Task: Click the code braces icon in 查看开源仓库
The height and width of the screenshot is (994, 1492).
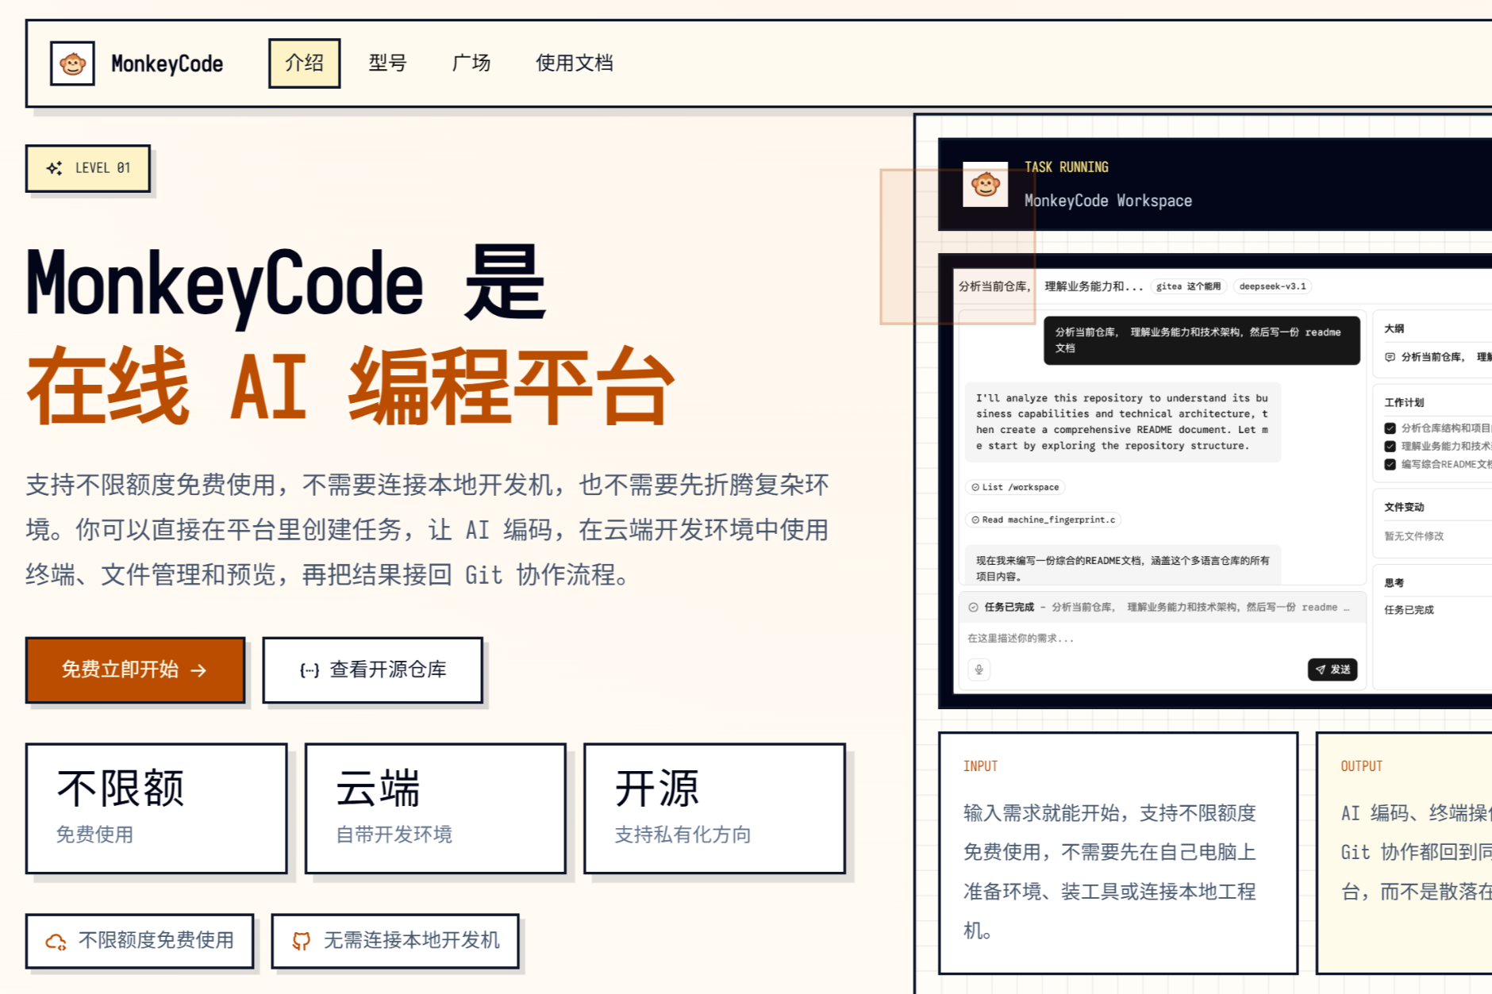Action: [x=310, y=670]
